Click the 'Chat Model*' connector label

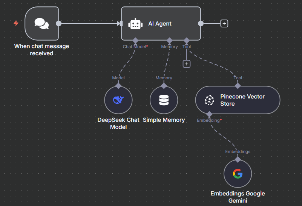click(135, 47)
